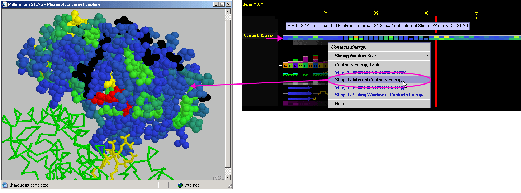
Task: Click the HIS 32 label on the molecule
Action: coord(81,25)
